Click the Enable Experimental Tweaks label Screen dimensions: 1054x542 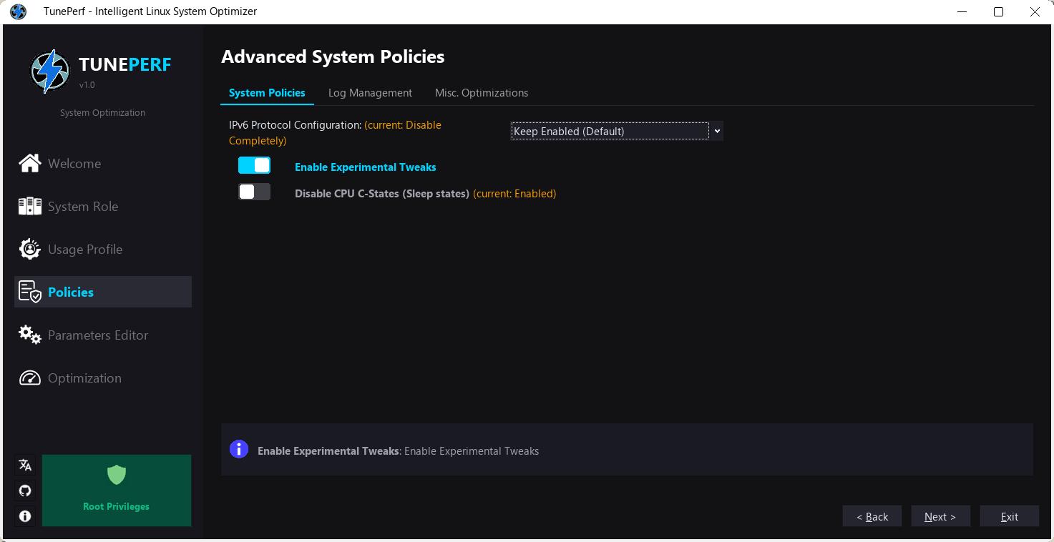tap(365, 167)
